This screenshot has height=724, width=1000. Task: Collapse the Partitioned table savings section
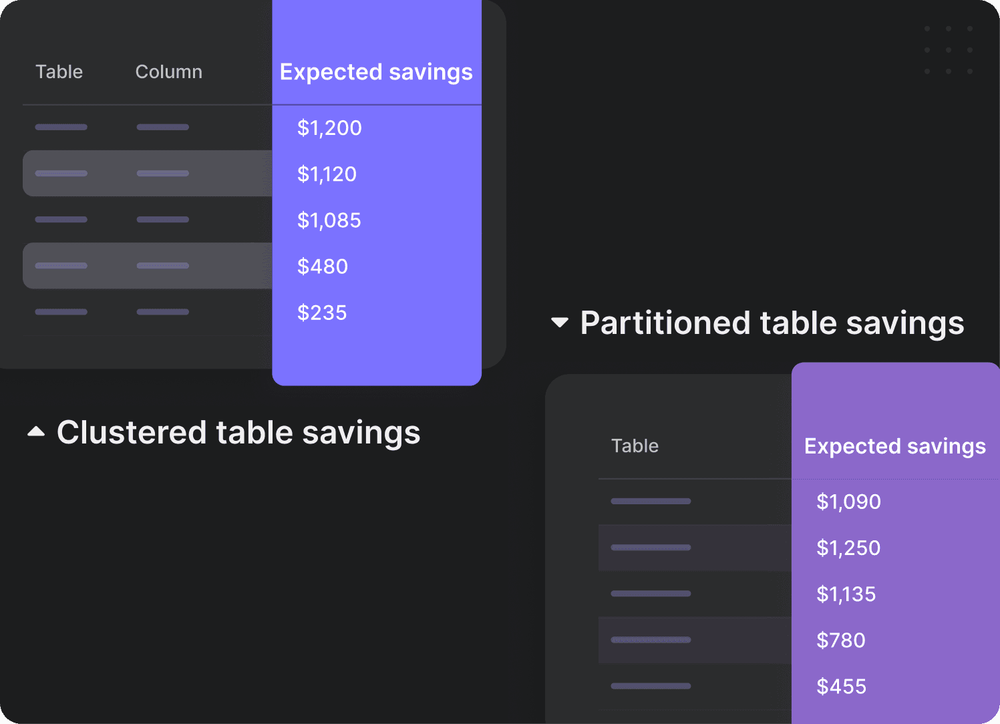[x=559, y=323]
